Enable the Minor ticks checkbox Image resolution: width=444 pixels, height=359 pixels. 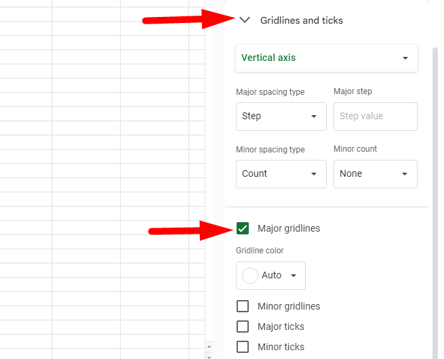(243, 347)
